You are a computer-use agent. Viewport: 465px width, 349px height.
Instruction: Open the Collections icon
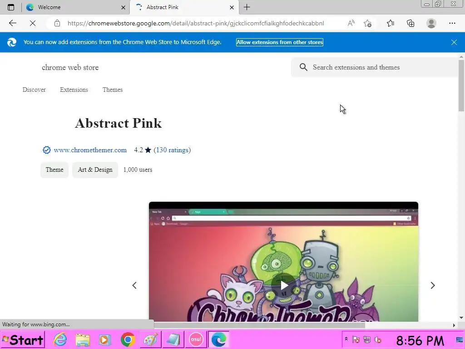(x=411, y=23)
